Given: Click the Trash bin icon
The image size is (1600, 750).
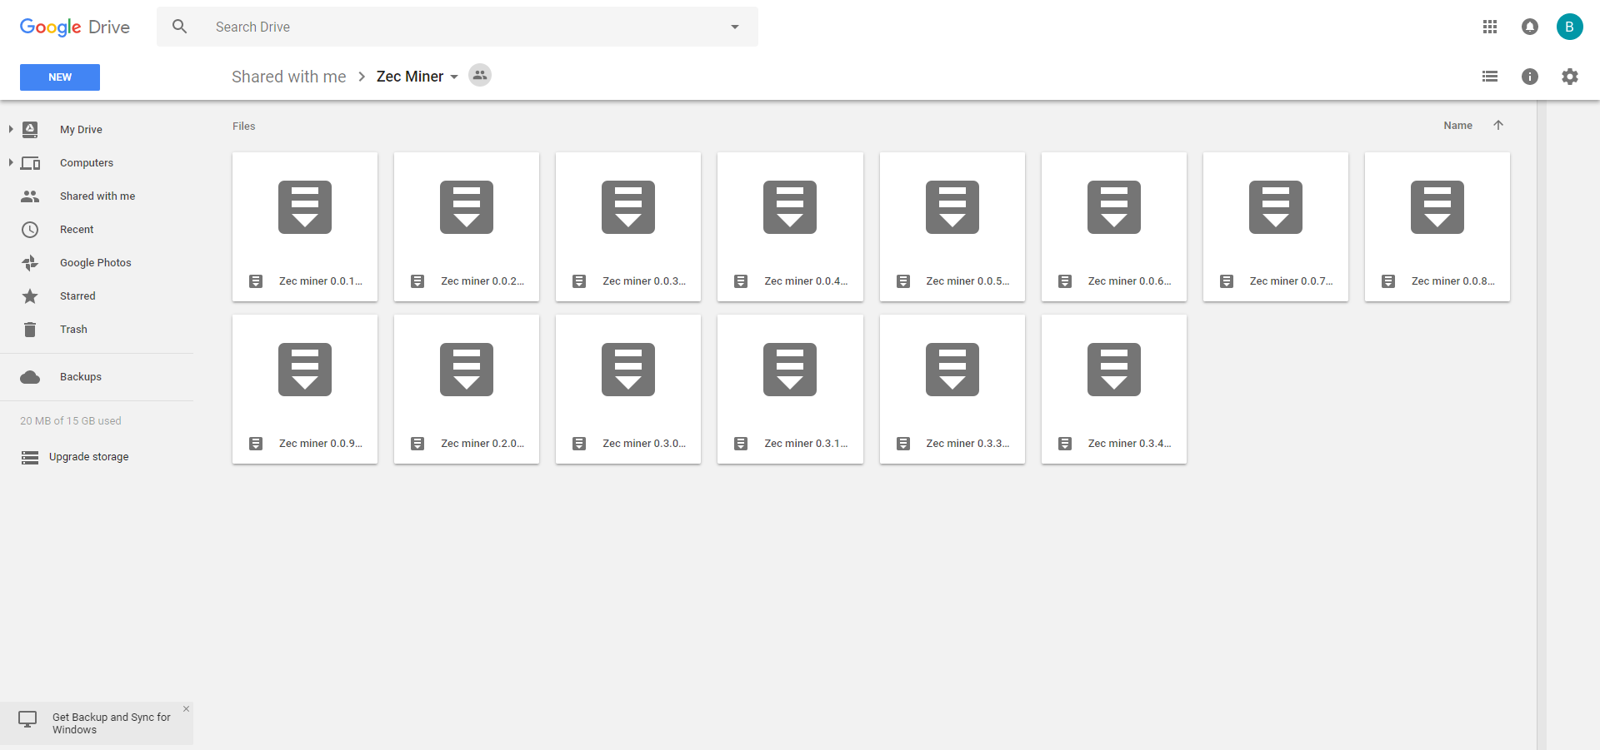Looking at the screenshot, I should pos(30,330).
